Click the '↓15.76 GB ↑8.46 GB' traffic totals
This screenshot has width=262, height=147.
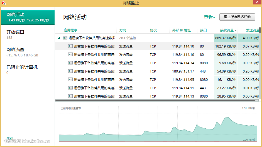pyautogui.click(x=22, y=55)
